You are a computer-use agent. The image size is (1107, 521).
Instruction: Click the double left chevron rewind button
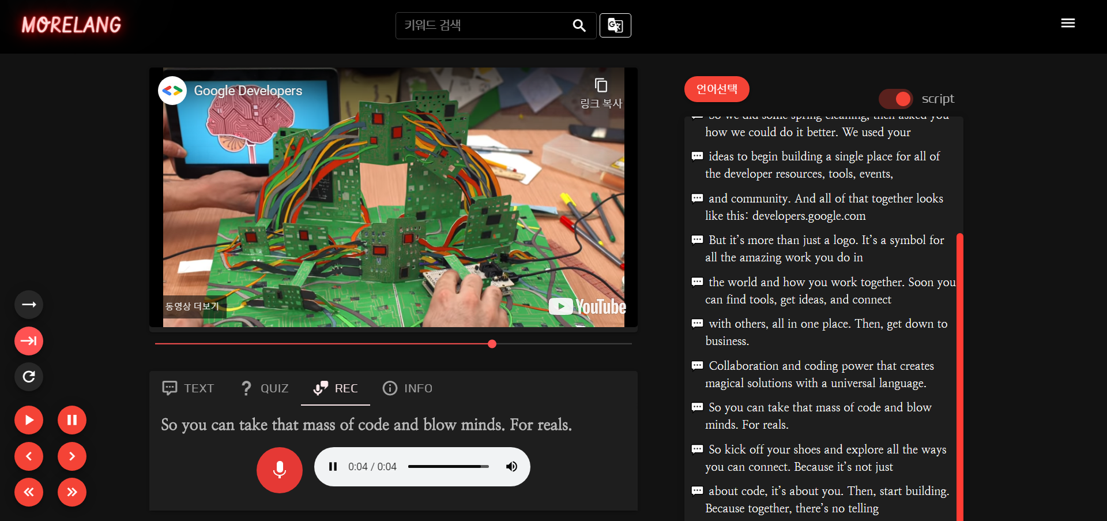29,492
